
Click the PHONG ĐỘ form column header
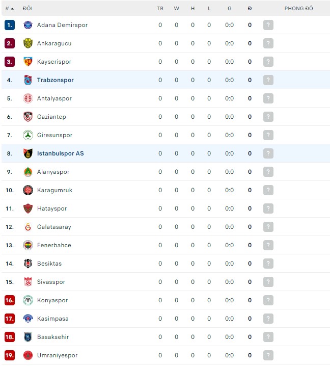[298, 9]
